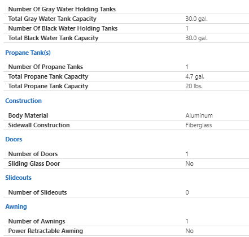Select the Sliding Glass Door label
Screen dimensions: 249x237
tap(34, 163)
